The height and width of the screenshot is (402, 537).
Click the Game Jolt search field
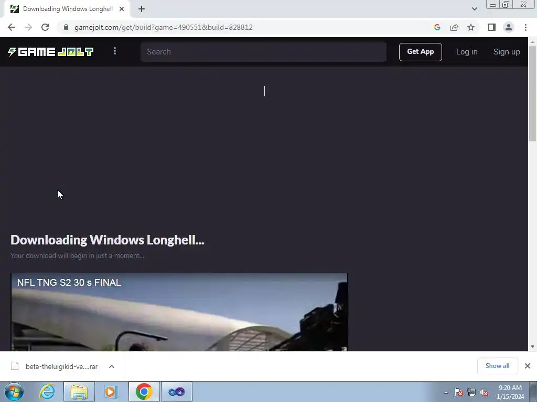[x=263, y=52]
